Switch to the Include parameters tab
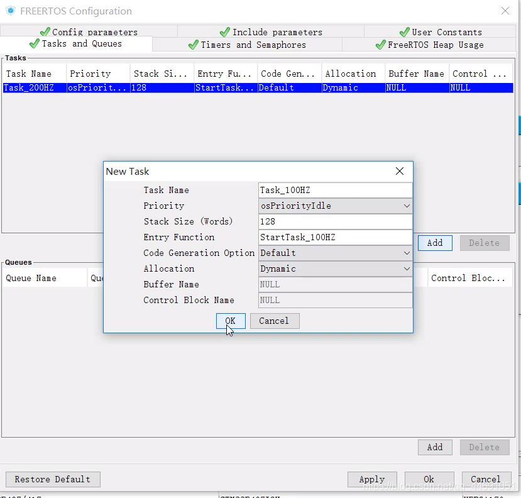 pos(271,32)
